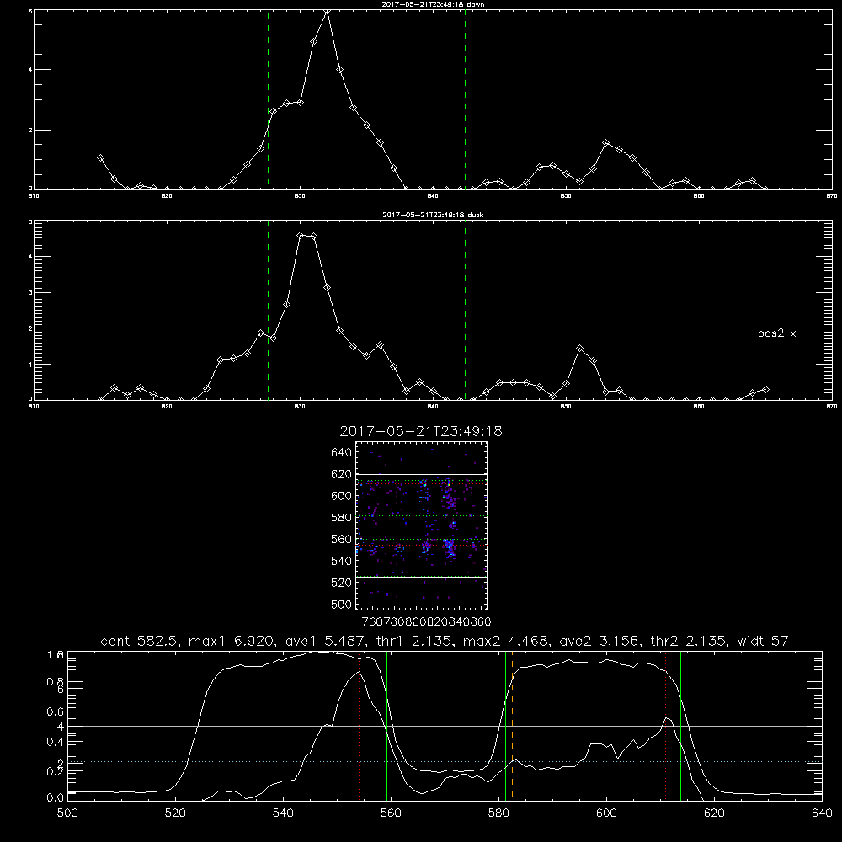842x842 pixels.
Task: Click the '520' tick label on the bottom plot x-axis
Action: pos(175,813)
